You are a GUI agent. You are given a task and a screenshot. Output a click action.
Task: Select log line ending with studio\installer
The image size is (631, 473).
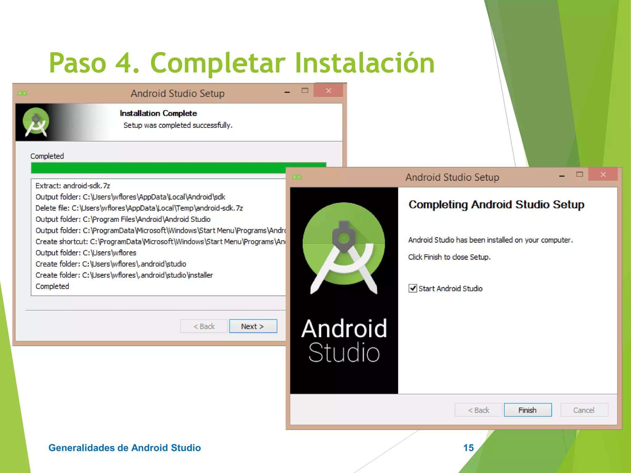[124, 275]
